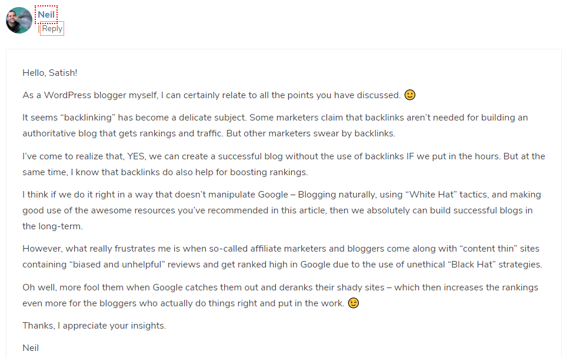Click the 'Neil' signature at the comment end
The width and height of the screenshot is (563, 358).
pyautogui.click(x=31, y=348)
